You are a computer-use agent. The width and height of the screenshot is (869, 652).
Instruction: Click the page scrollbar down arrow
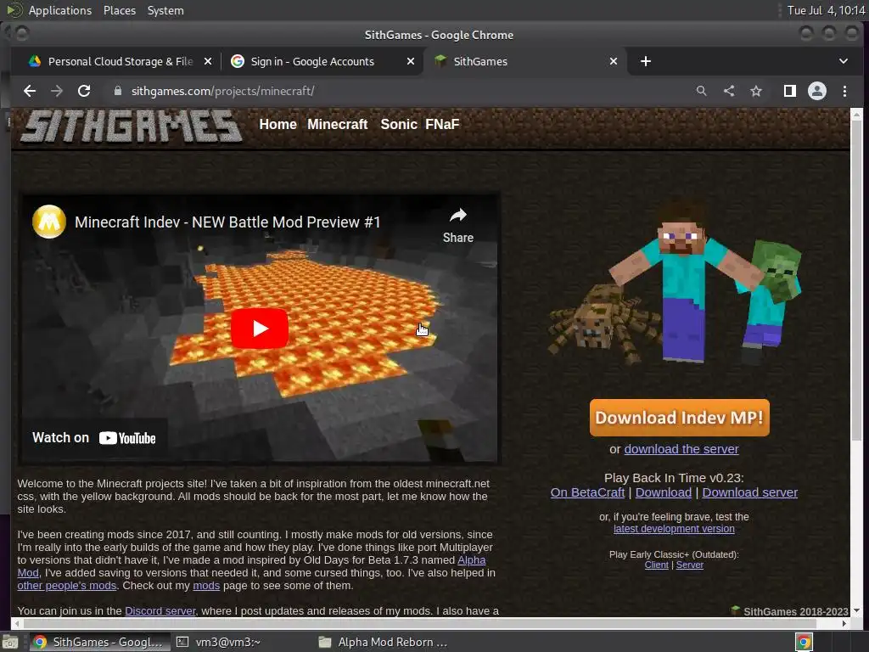coord(856,610)
